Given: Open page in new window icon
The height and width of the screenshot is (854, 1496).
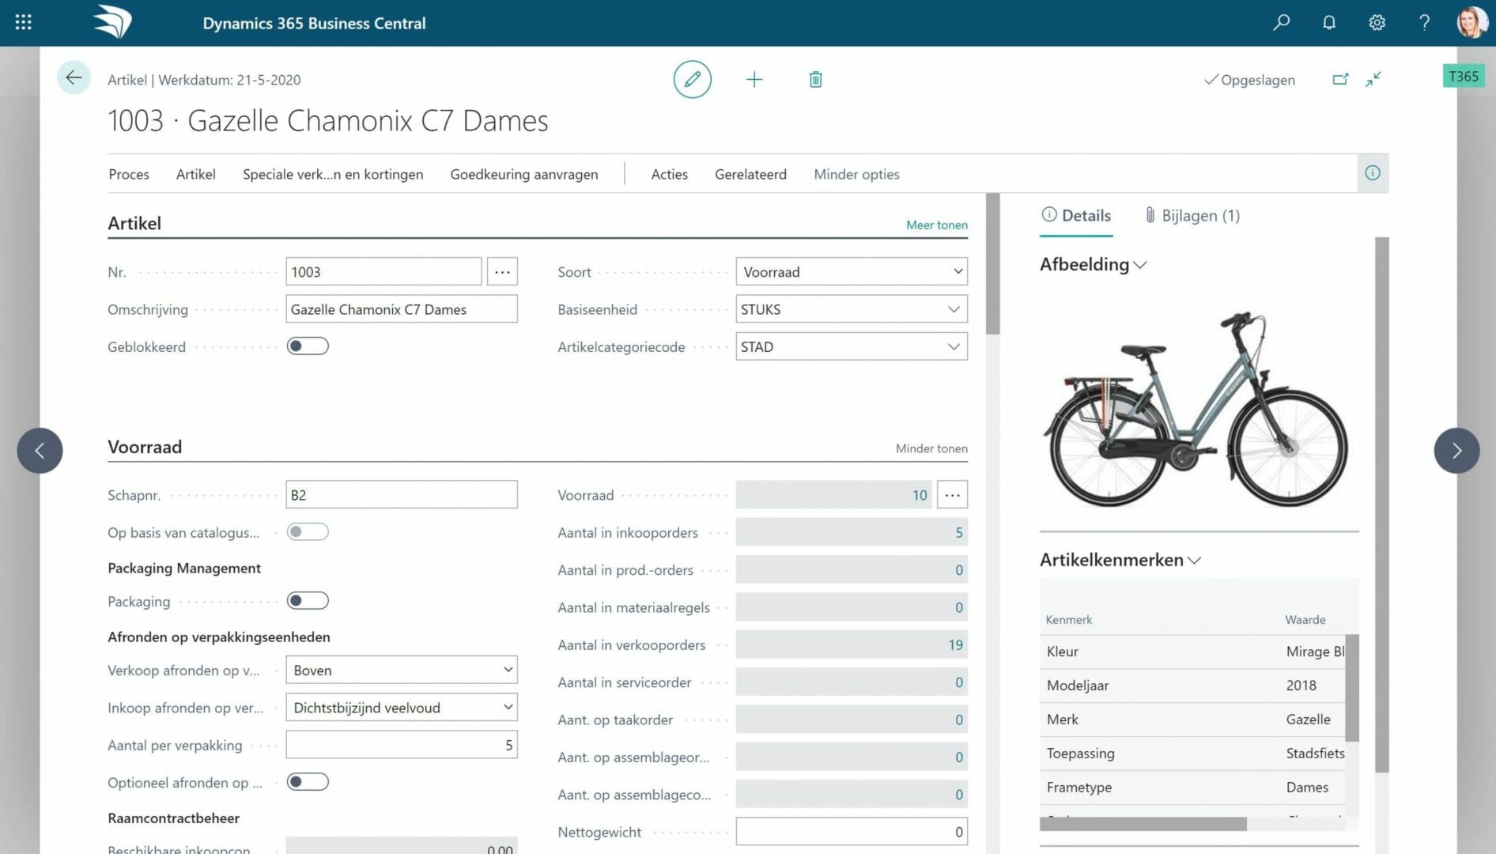Looking at the screenshot, I should click(1340, 79).
